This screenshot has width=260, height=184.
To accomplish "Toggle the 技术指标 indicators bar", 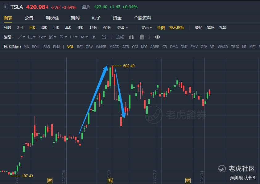I will (177, 27).
